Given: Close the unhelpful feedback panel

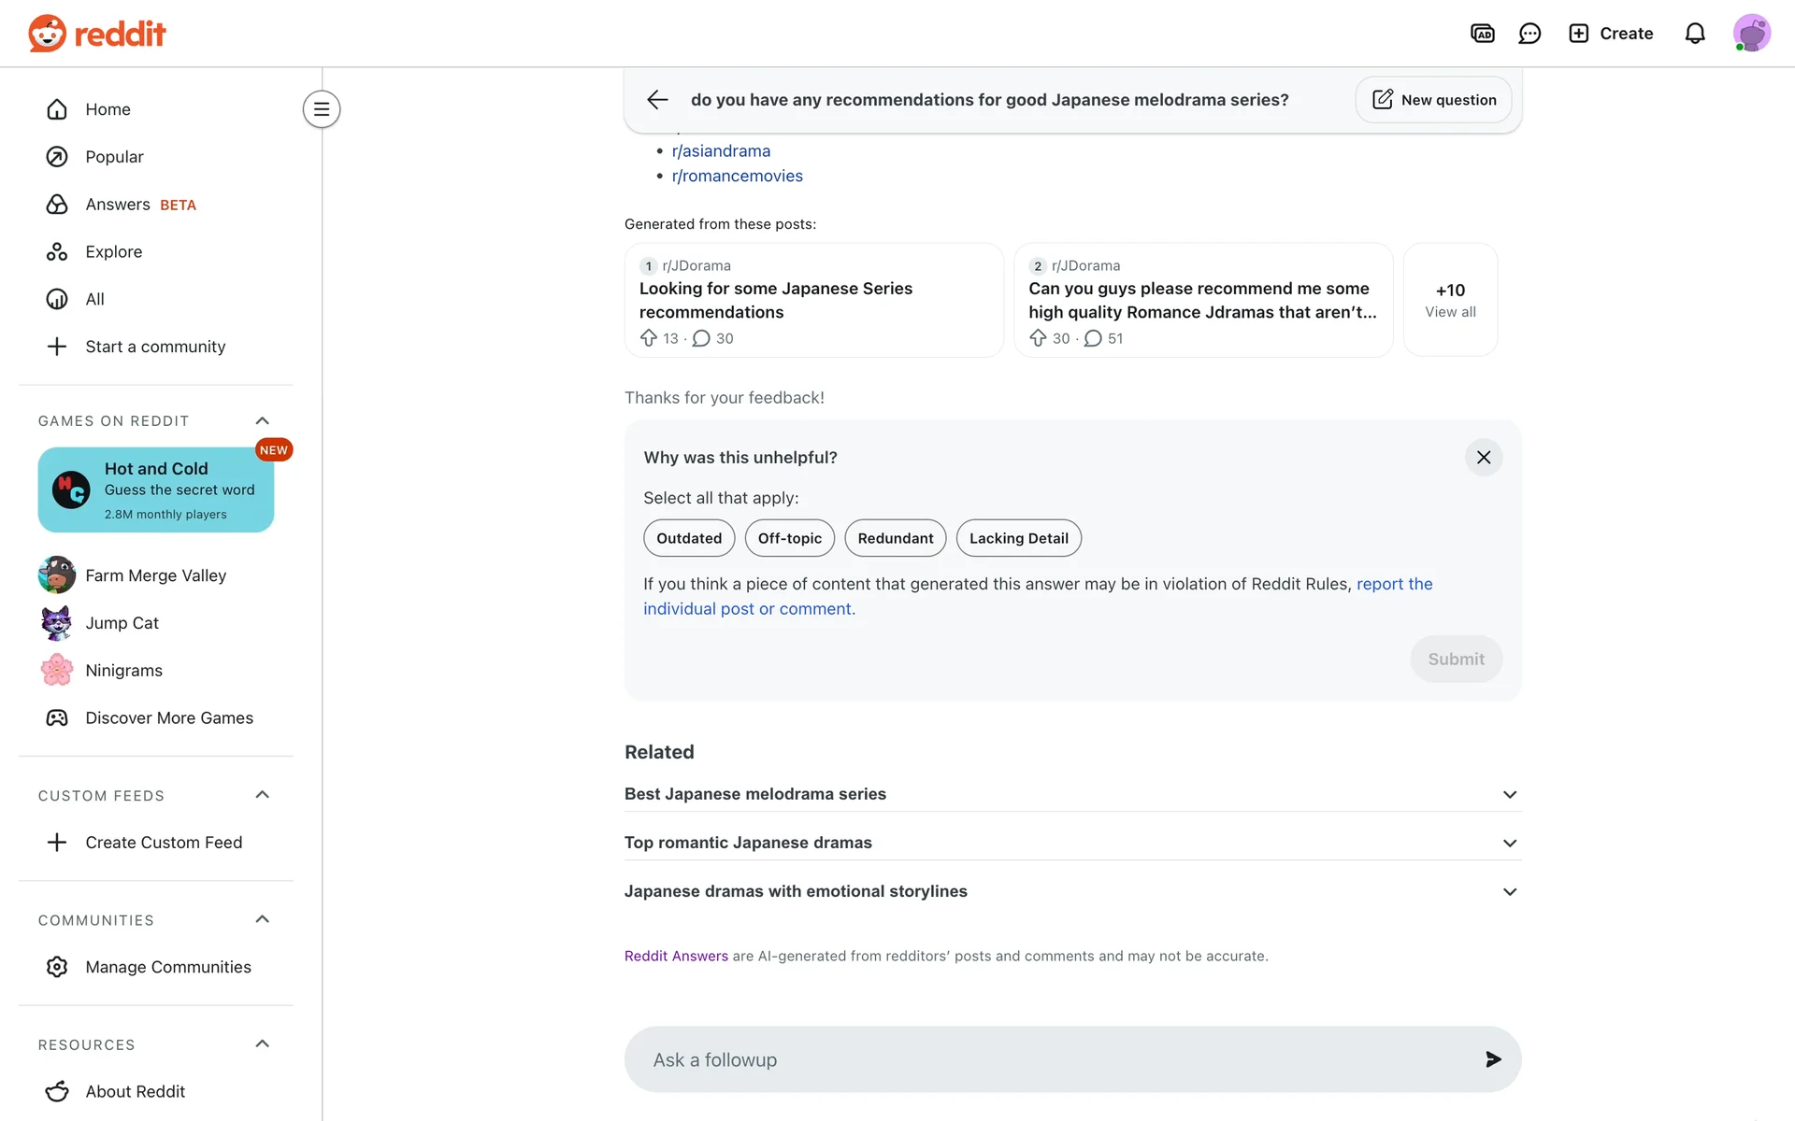Looking at the screenshot, I should (x=1483, y=458).
